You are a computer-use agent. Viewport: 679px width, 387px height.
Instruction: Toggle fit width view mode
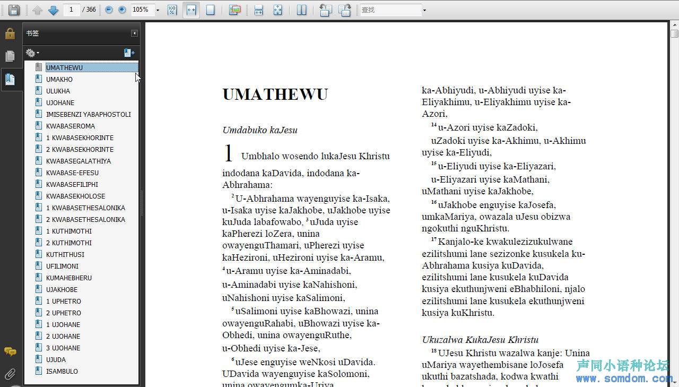tap(191, 10)
